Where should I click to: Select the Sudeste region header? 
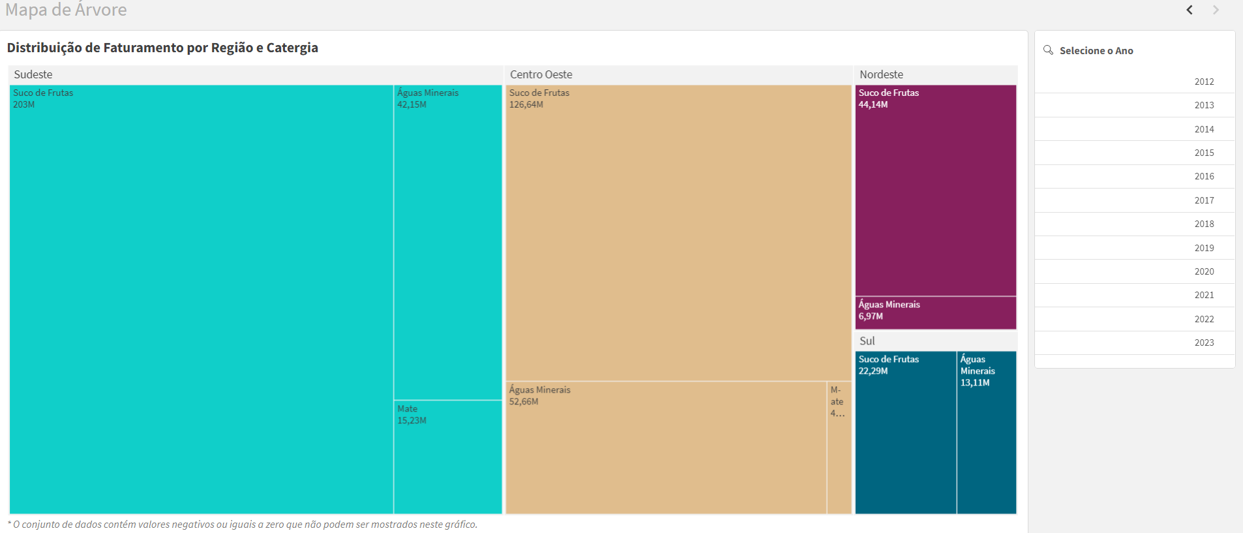click(x=256, y=74)
